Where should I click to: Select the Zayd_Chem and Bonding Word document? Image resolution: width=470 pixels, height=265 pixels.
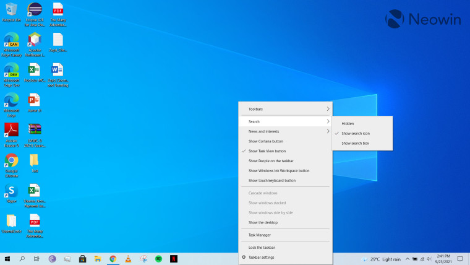(x=58, y=75)
